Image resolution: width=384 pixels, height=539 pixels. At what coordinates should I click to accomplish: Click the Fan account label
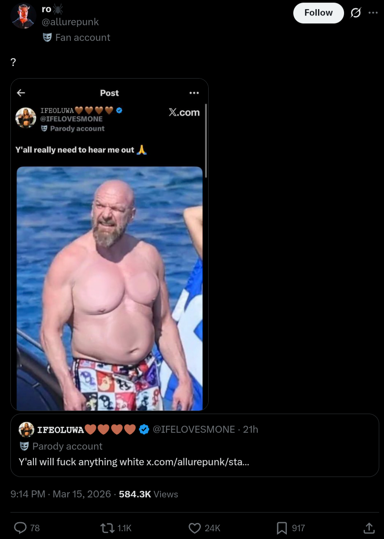(x=76, y=38)
